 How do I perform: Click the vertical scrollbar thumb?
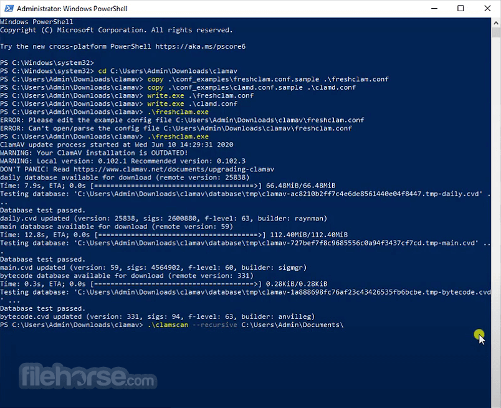pyautogui.click(x=496, y=32)
